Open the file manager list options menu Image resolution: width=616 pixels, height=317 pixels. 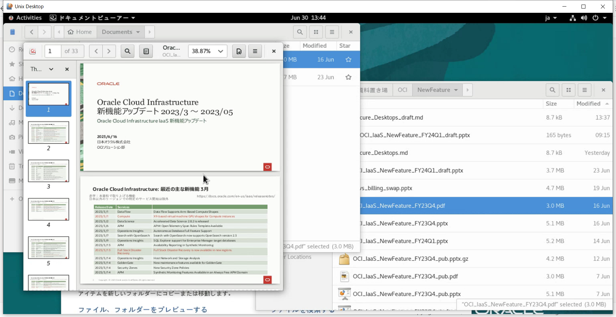(x=584, y=90)
